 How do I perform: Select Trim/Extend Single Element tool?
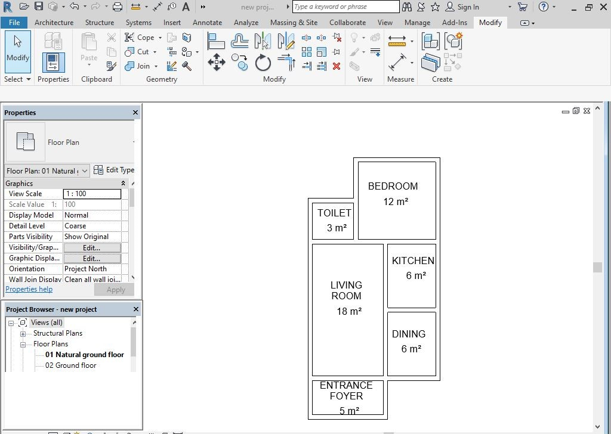click(306, 66)
